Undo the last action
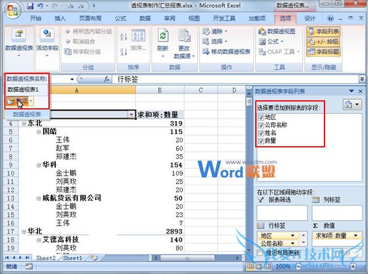The image size is (368, 274). [40, 6]
